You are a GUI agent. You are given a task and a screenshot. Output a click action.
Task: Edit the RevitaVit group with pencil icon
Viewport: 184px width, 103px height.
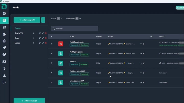tap(43, 33)
